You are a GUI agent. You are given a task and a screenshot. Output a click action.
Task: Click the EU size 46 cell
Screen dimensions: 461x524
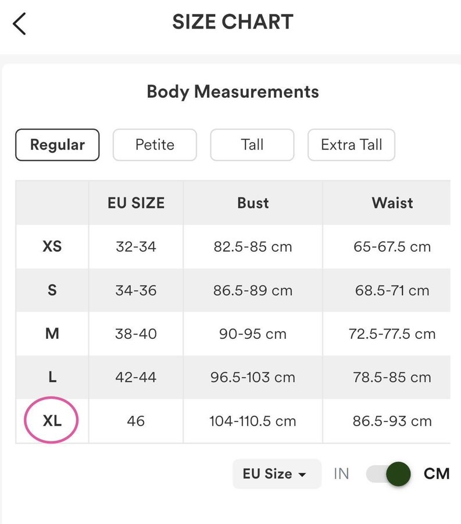pyautogui.click(x=136, y=421)
